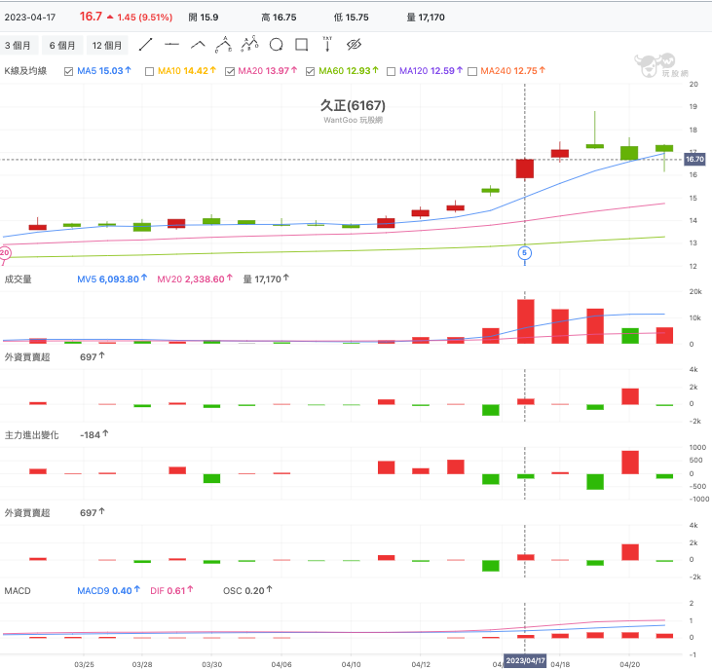Enable the MA120 moving average checkbox
The width and height of the screenshot is (712, 670).
[391, 71]
